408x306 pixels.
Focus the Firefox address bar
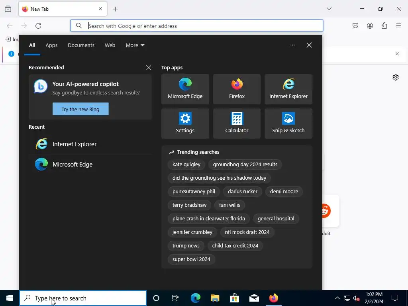click(197, 25)
